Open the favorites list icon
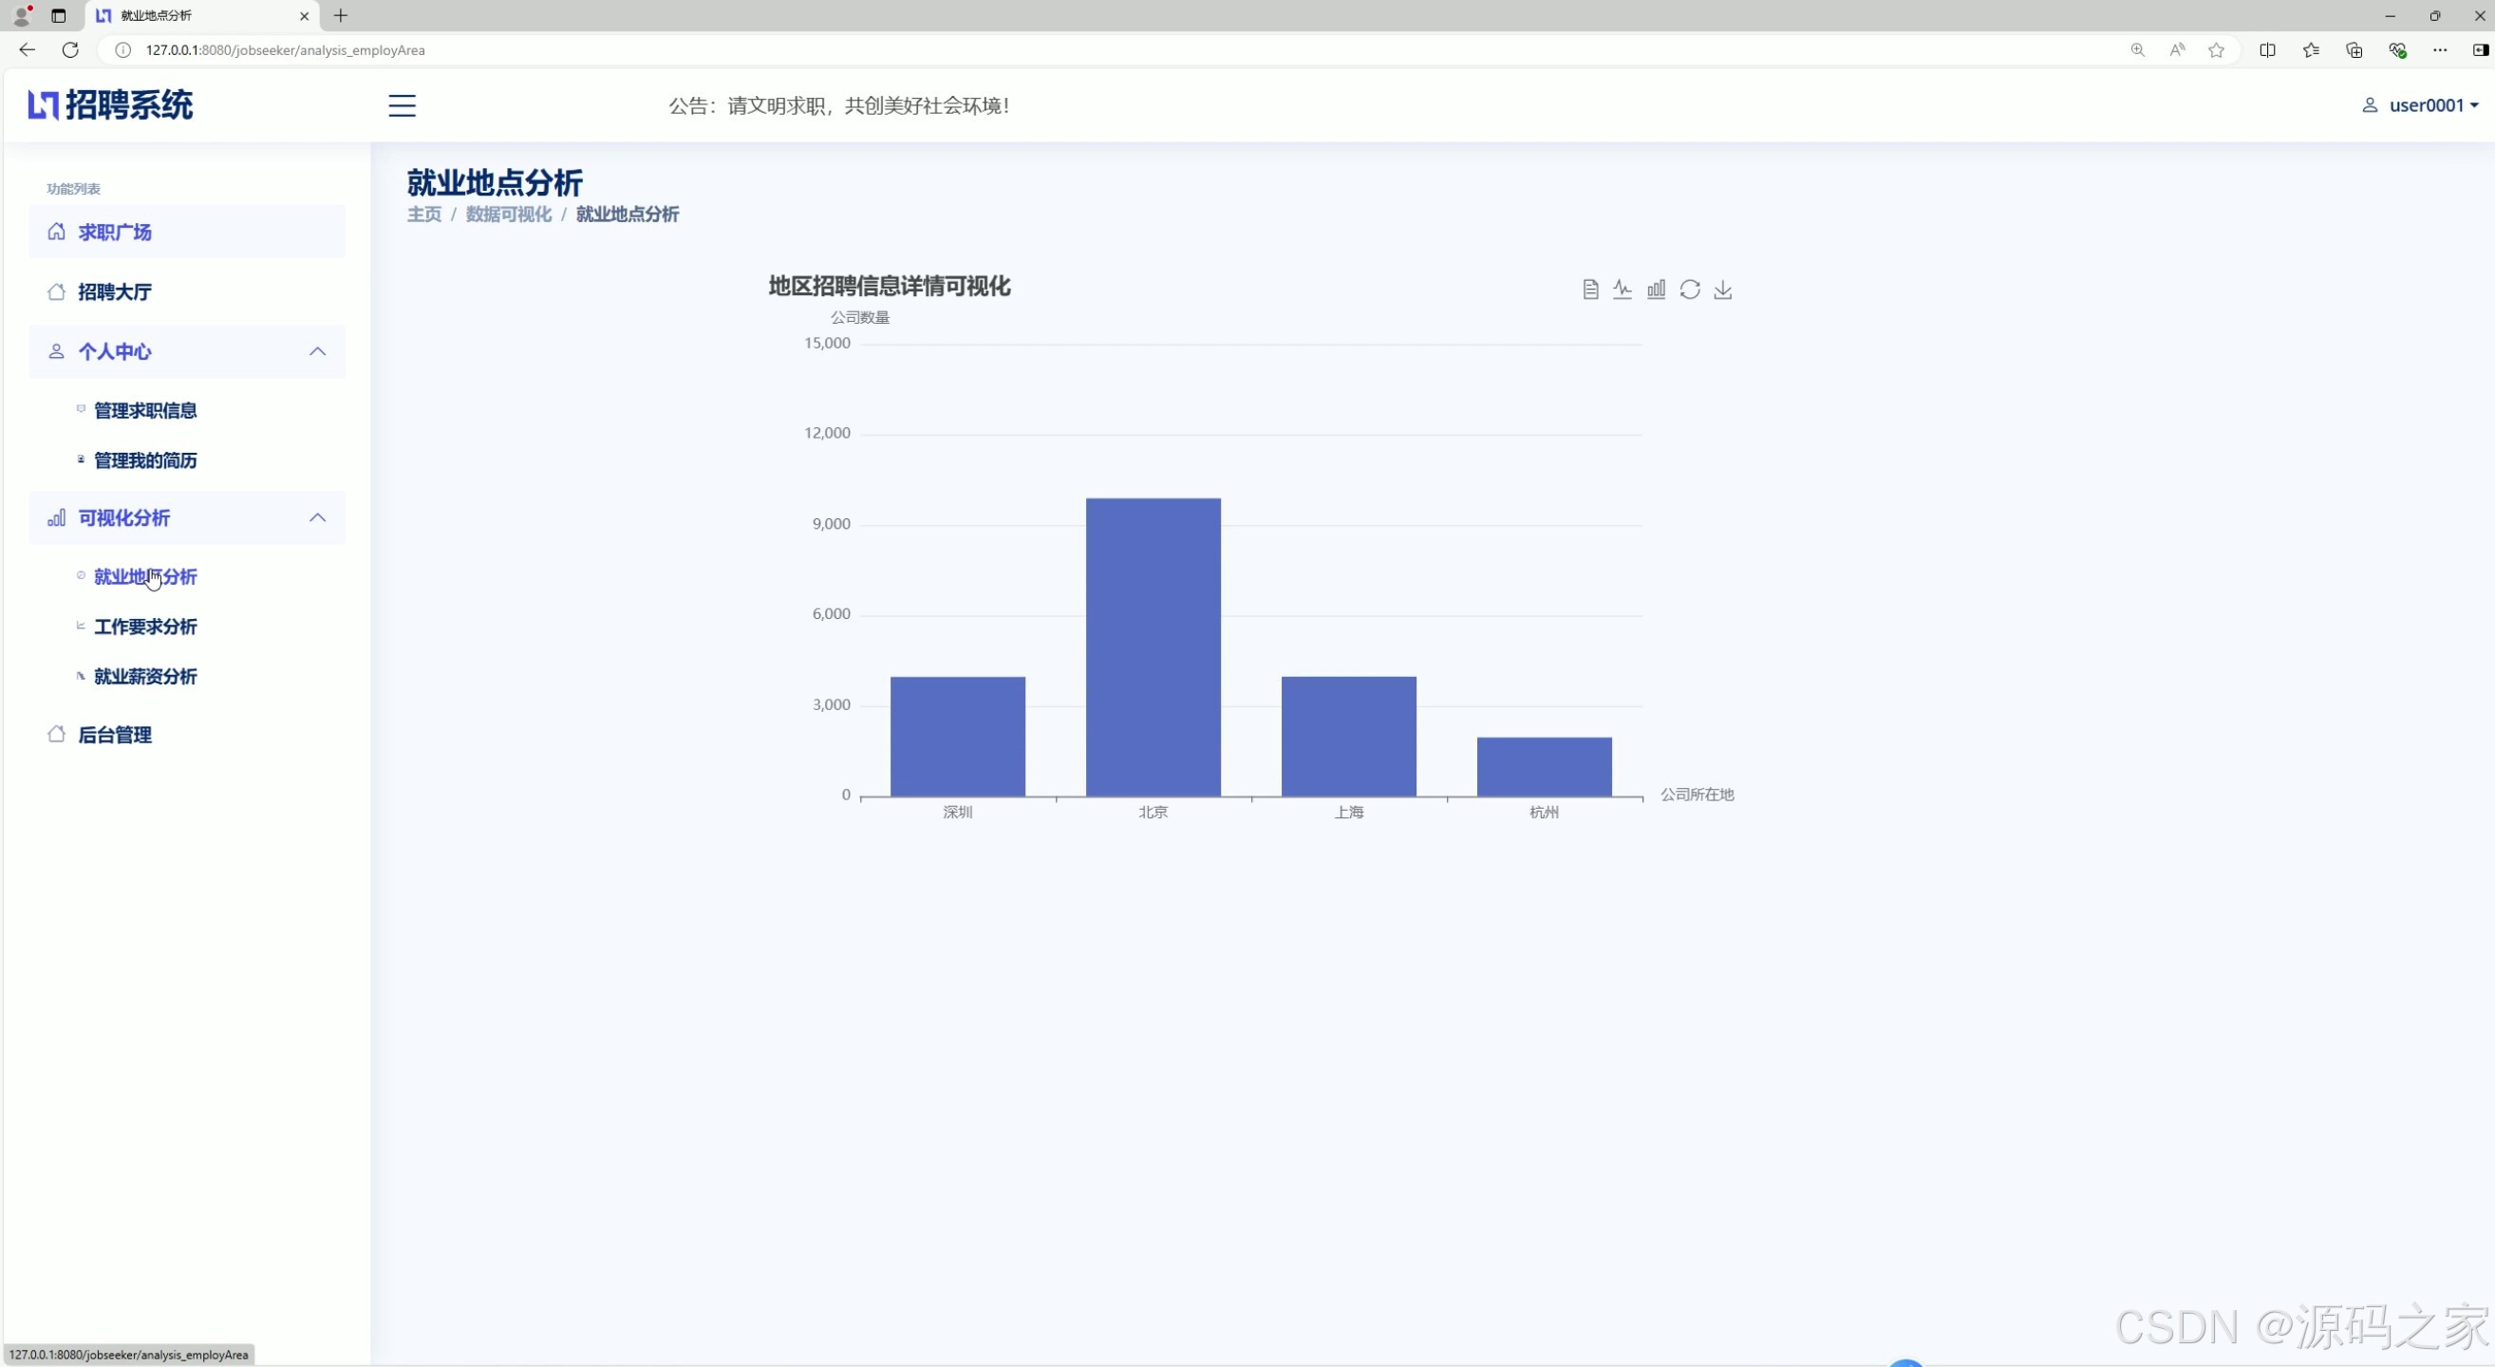 (2311, 50)
